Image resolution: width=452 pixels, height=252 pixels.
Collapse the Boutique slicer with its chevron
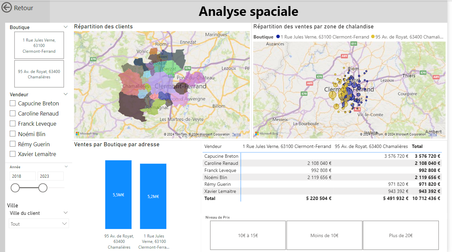66,27
